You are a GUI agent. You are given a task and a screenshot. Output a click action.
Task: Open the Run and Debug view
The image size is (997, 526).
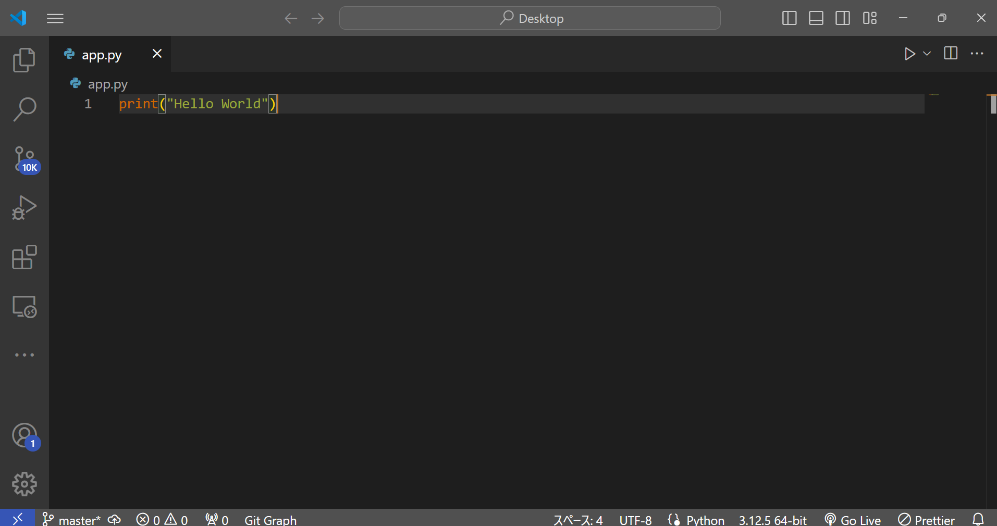coord(24,208)
